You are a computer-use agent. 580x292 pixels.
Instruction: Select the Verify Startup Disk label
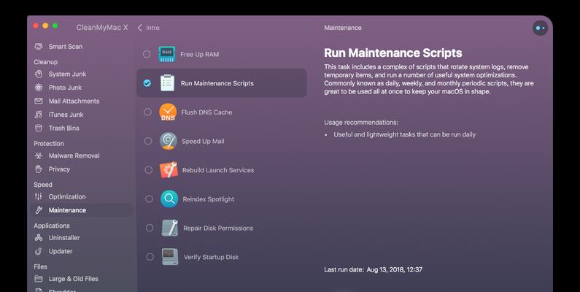[212, 257]
